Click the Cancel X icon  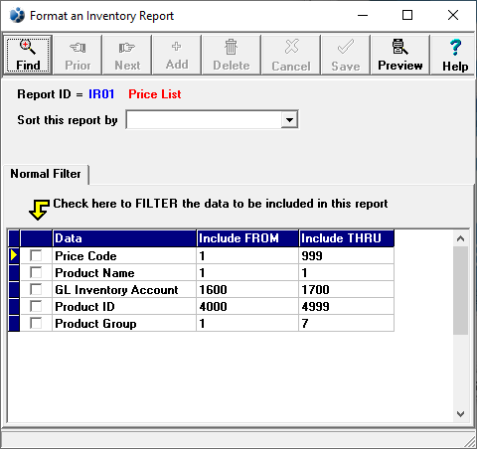(x=291, y=47)
